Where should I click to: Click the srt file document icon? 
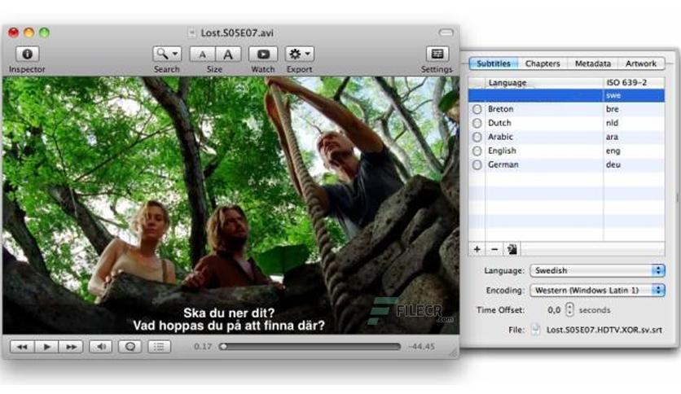click(x=535, y=330)
